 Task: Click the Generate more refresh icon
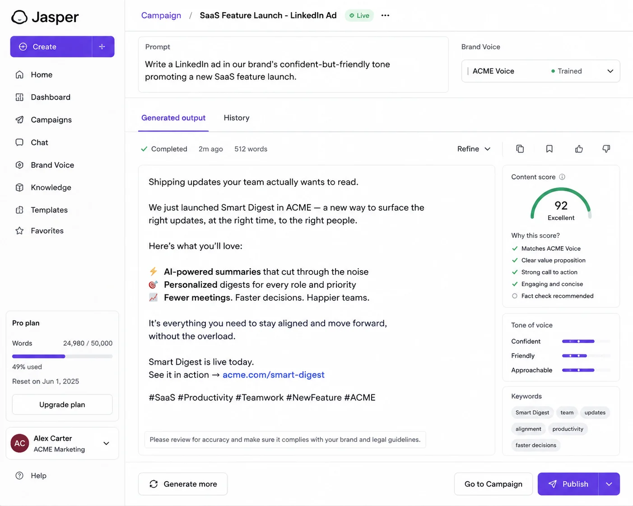[154, 484]
